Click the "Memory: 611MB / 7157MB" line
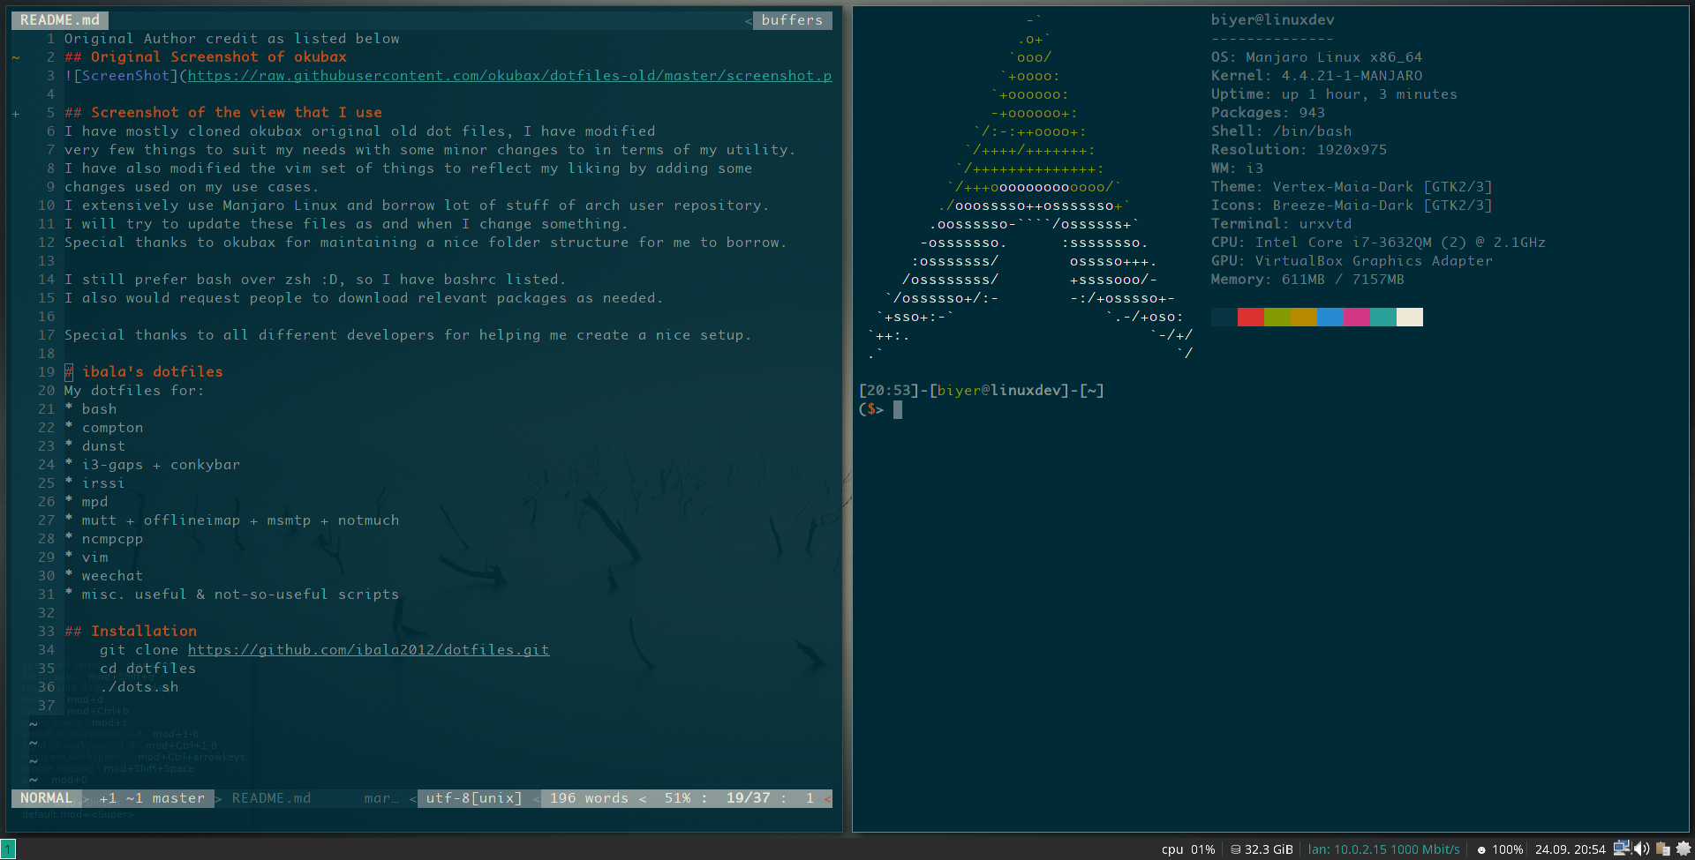The image size is (1695, 860). [x=1307, y=280]
